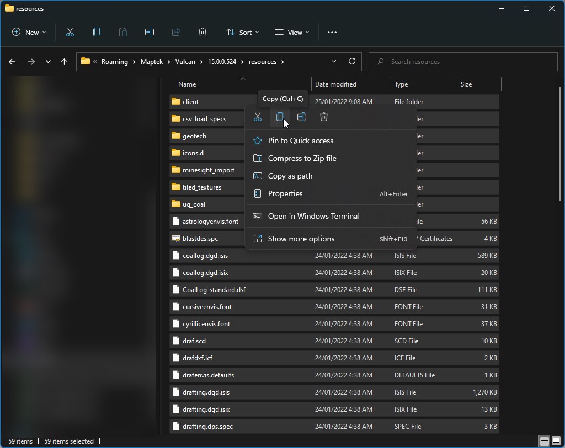The width and height of the screenshot is (565, 448).
Task: Open the Recent locations chevron
Action: pyautogui.click(x=48, y=62)
